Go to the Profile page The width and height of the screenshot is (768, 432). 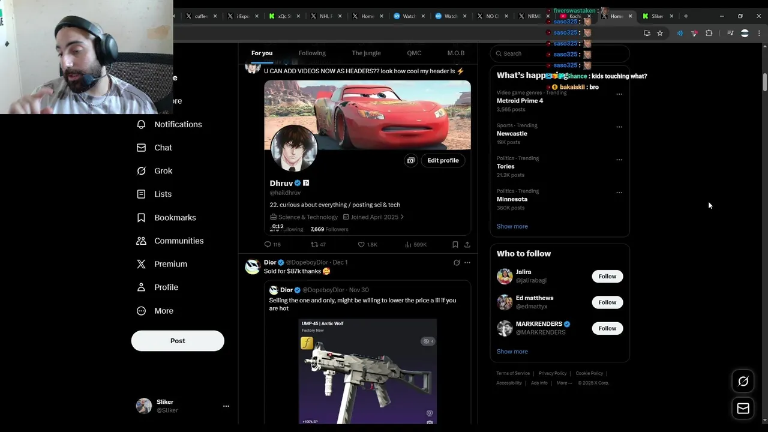pos(157,287)
